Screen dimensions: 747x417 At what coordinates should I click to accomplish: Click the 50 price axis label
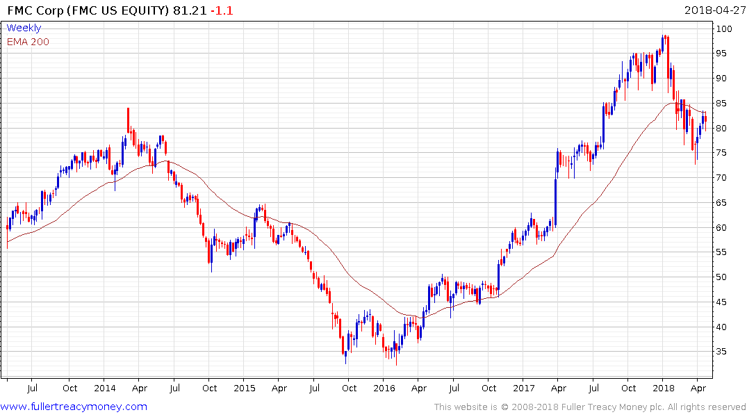[x=721, y=277]
